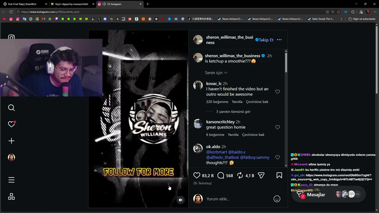The width and height of the screenshot is (379, 213).
Task: Open the three-dot menu in the Mesajlar pill
Action: click(357, 194)
